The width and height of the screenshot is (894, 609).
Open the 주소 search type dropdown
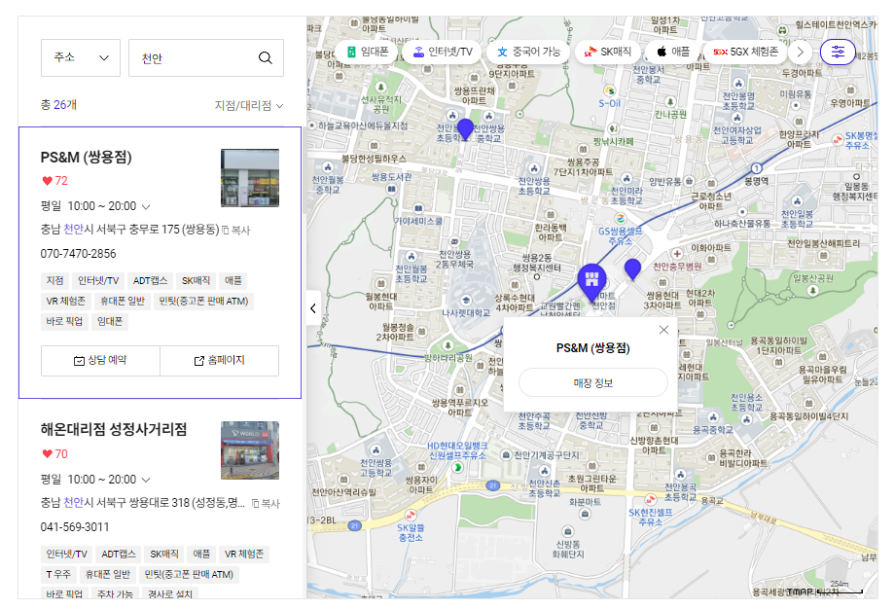coord(81,57)
